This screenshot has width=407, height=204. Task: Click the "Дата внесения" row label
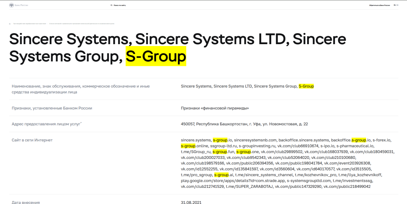point(26,202)
